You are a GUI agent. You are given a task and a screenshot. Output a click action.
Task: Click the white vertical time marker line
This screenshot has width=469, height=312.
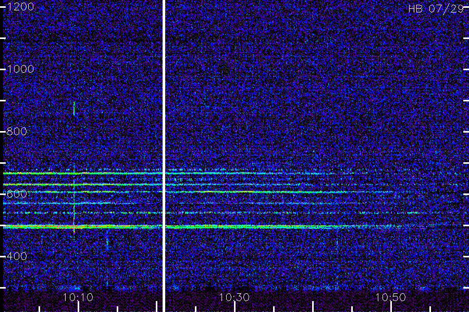tap(164, 156)
